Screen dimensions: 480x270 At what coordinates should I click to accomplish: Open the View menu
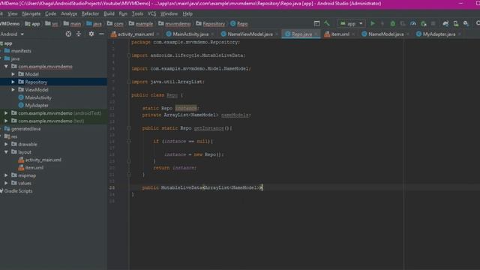click(13, 13)
